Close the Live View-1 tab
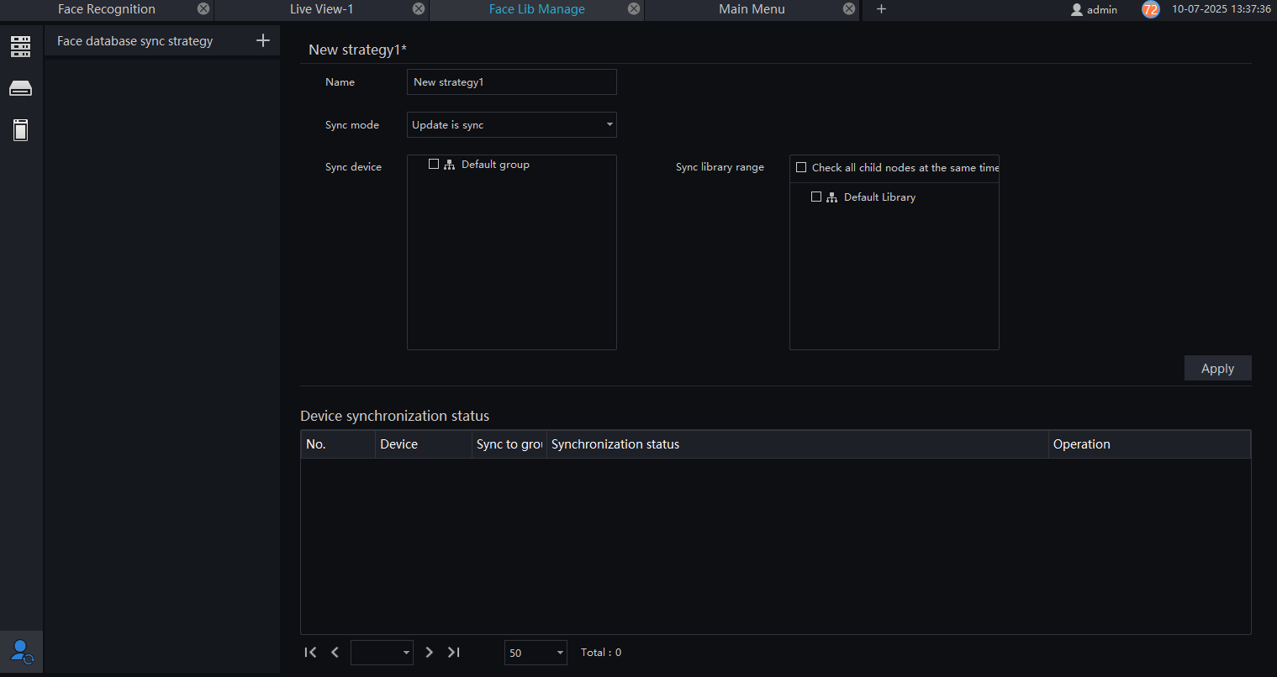The image size is (1277, 677). [419, 8]
